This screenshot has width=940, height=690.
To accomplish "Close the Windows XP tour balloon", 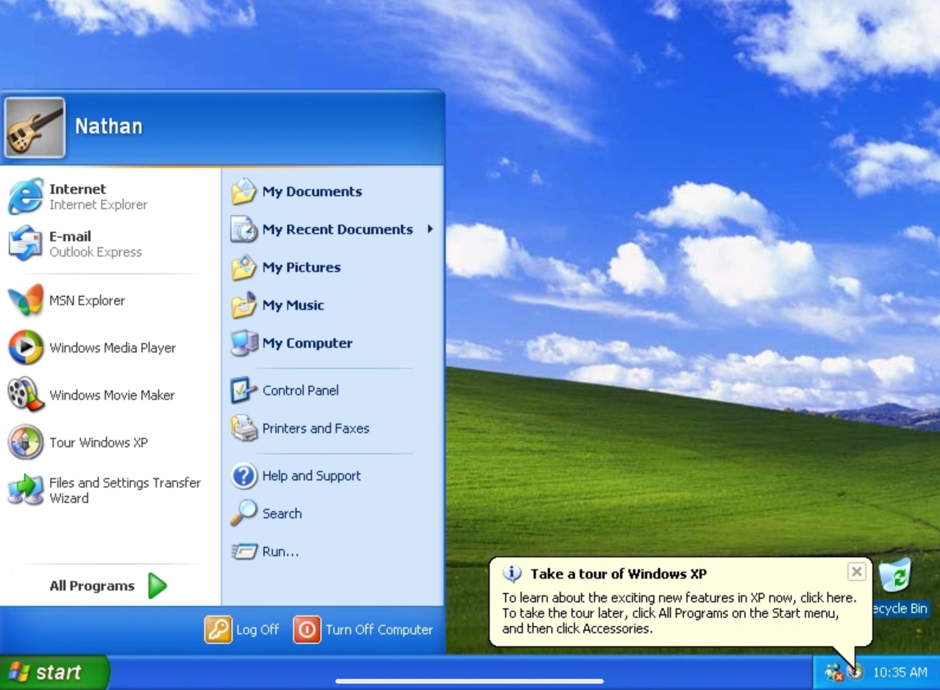I will [856, 572].
